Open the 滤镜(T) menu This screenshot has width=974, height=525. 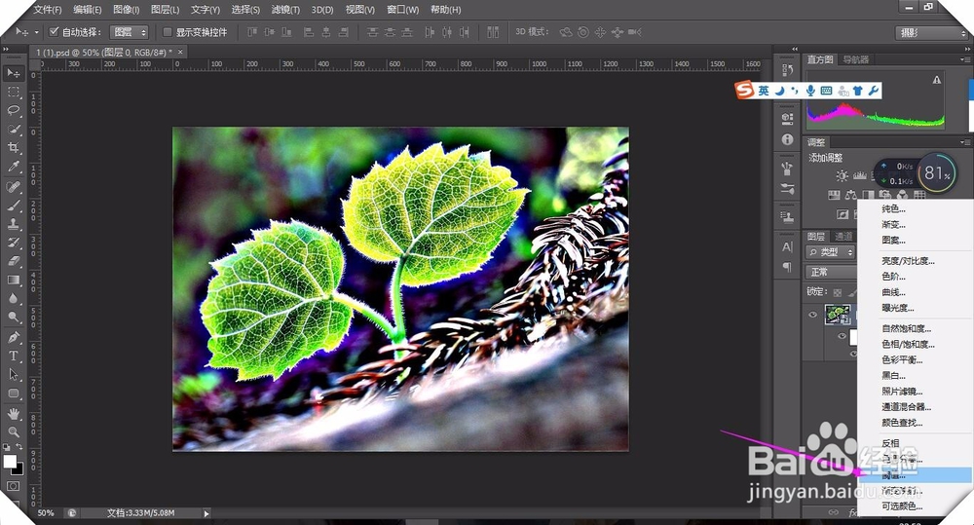pos(285,10)
